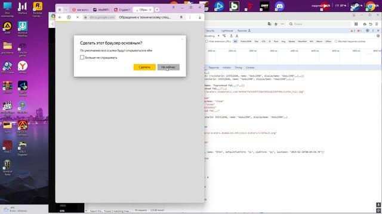Screen dimensions: 382x214
Task: Select the "Media" network filter
Action: pos(292,42)
